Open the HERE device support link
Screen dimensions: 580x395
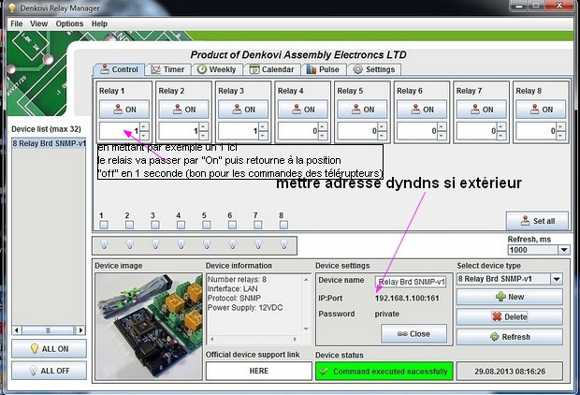[x=256, y=372]
